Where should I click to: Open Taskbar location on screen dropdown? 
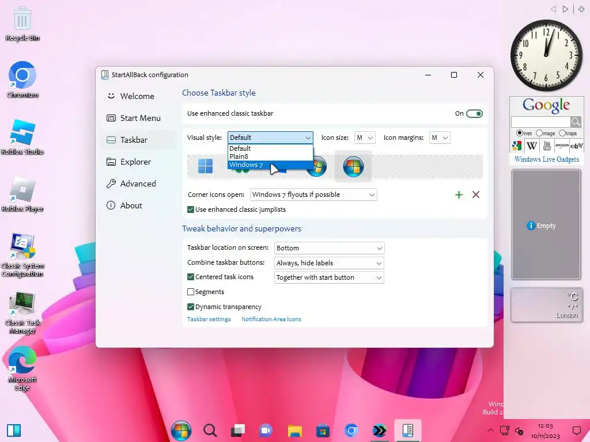tap(329, 248)
